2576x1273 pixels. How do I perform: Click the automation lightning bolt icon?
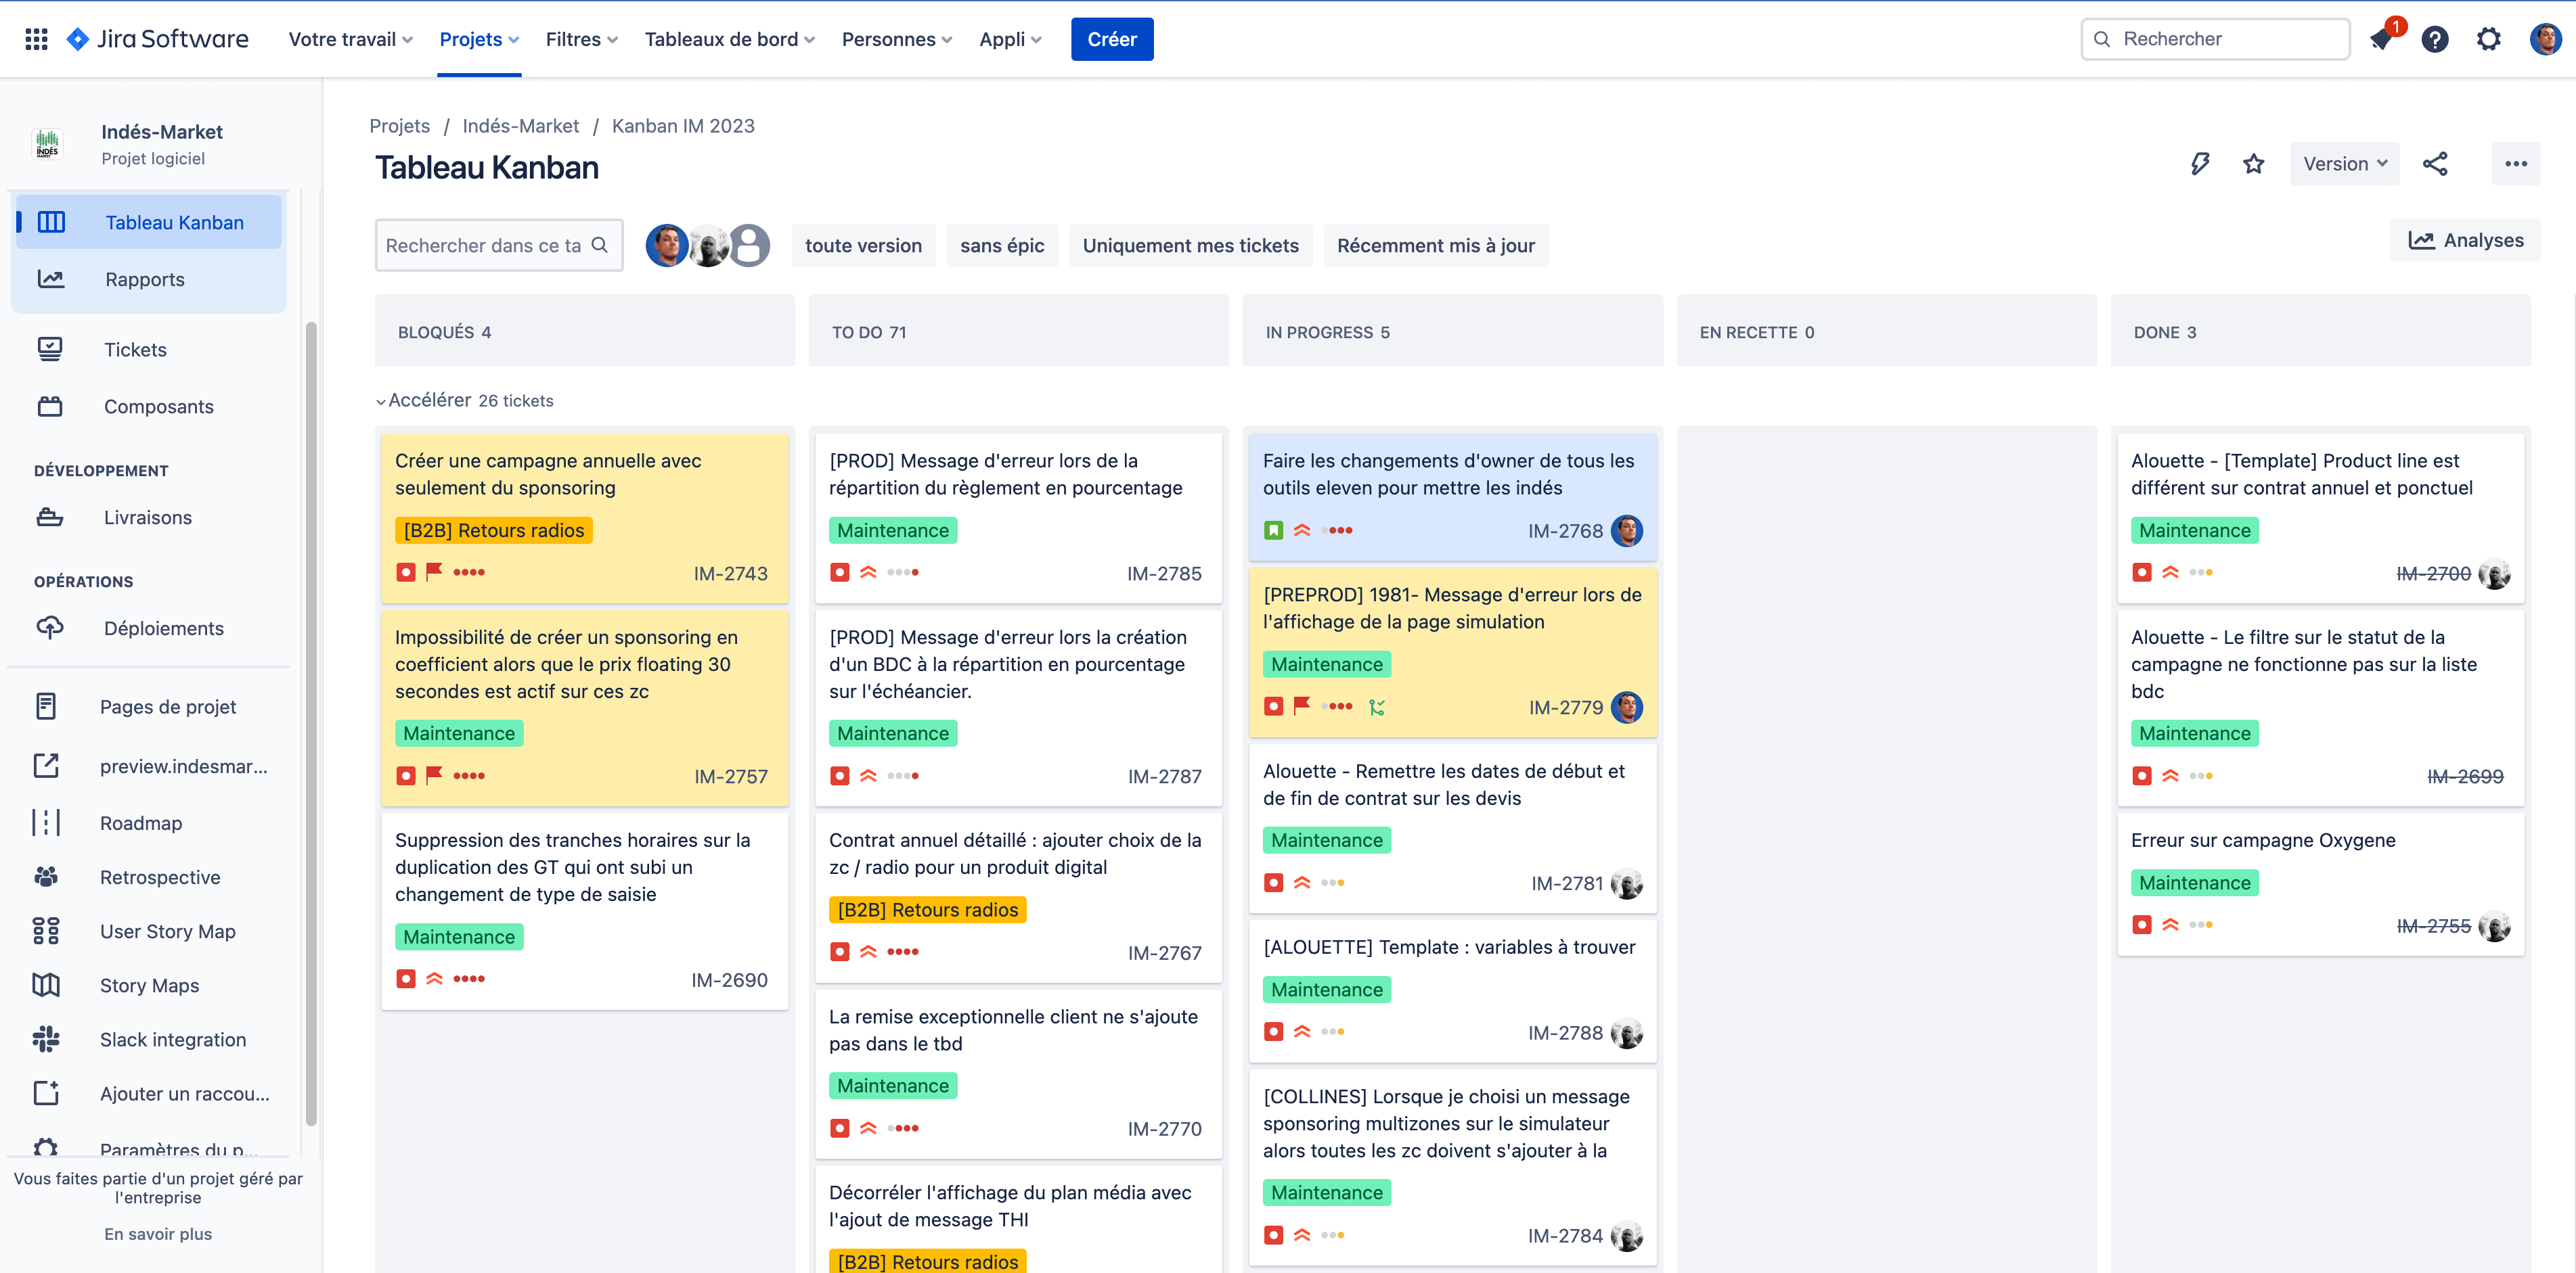click(2199, 164)
